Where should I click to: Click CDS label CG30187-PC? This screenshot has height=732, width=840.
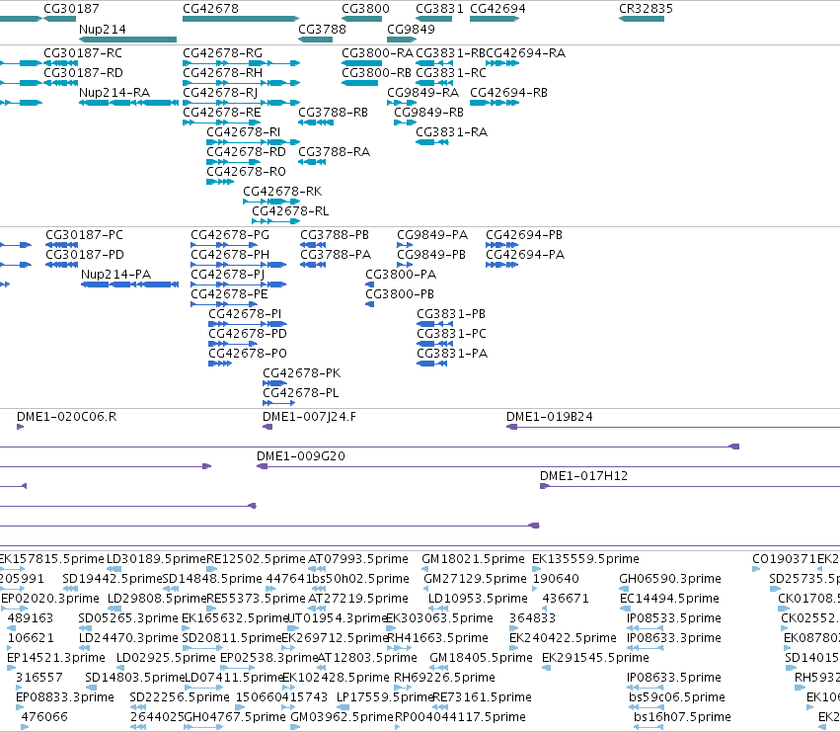point(84,235)
